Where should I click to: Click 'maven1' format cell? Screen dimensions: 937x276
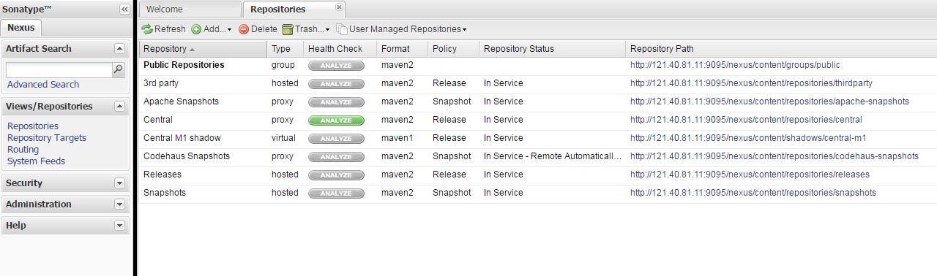397,138
